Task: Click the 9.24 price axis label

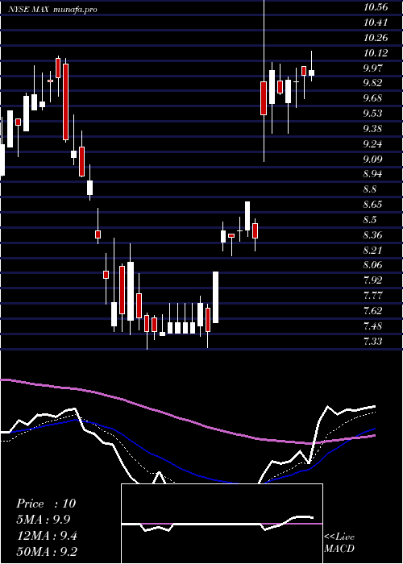Action: (372, 144)
